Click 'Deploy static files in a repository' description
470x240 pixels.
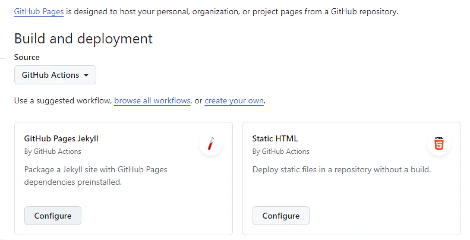click(342, 169)
